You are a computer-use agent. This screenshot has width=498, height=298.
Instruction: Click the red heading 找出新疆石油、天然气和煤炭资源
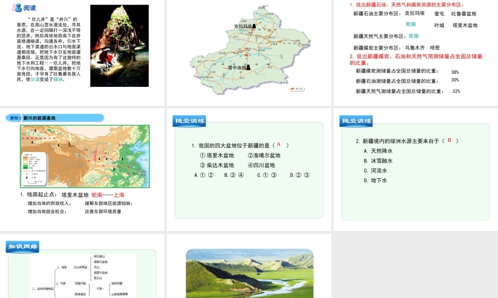pos(408,5)
